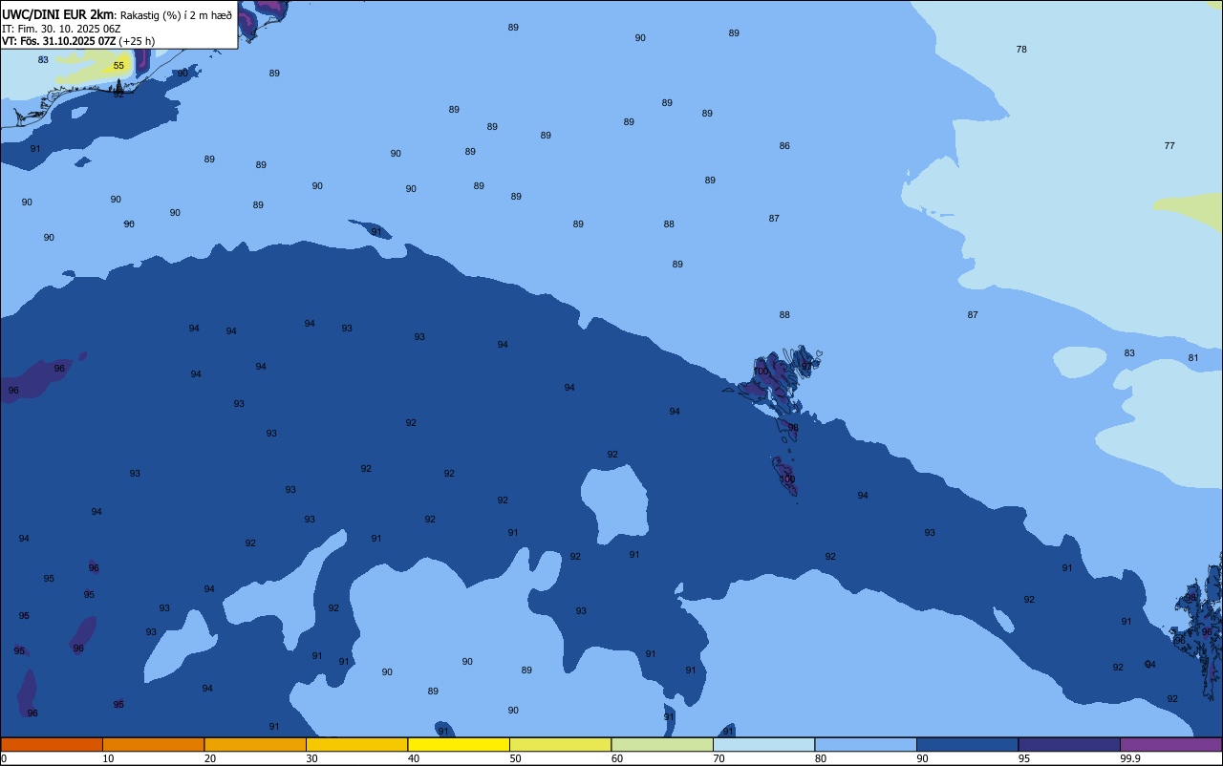Click the '99.9' legend tick label

coord(1130,758)
